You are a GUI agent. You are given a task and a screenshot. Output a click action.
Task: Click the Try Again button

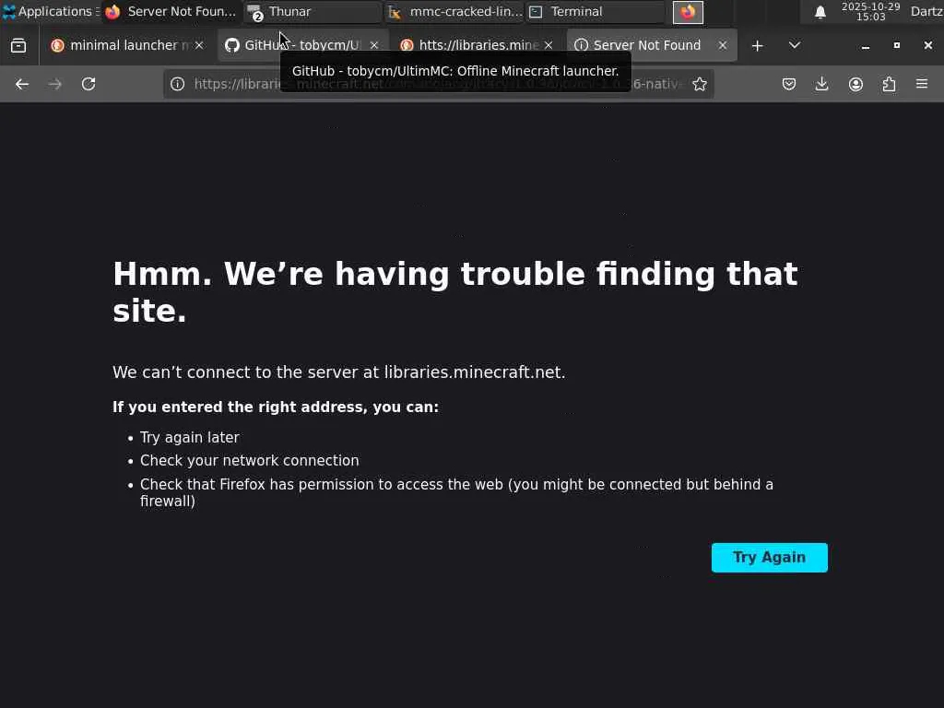coord(770,558)
